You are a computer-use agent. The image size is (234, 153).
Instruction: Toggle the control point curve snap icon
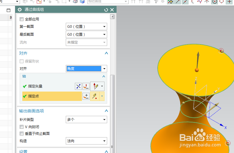tap(193, 2)
